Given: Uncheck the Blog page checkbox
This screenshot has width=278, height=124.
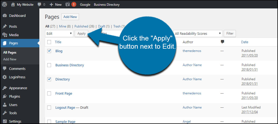Looking at the screenshot, I should (x=49, y=51).
